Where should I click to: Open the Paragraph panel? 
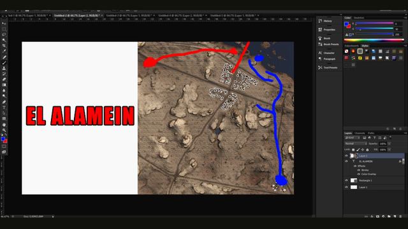(326, 59)
